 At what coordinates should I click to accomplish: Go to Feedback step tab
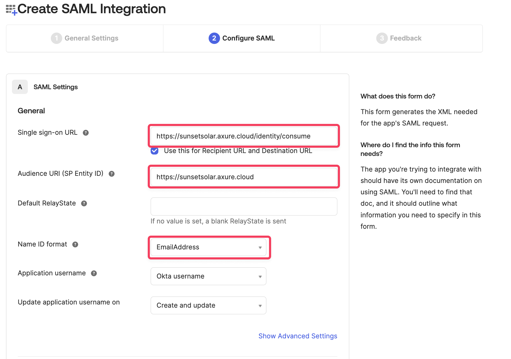coord(401,38)
